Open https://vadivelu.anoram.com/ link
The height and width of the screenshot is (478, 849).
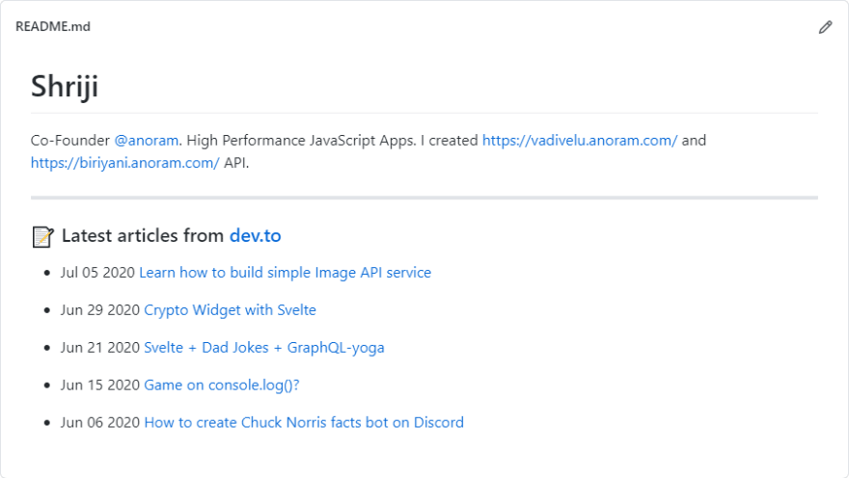tap(580, 141)
